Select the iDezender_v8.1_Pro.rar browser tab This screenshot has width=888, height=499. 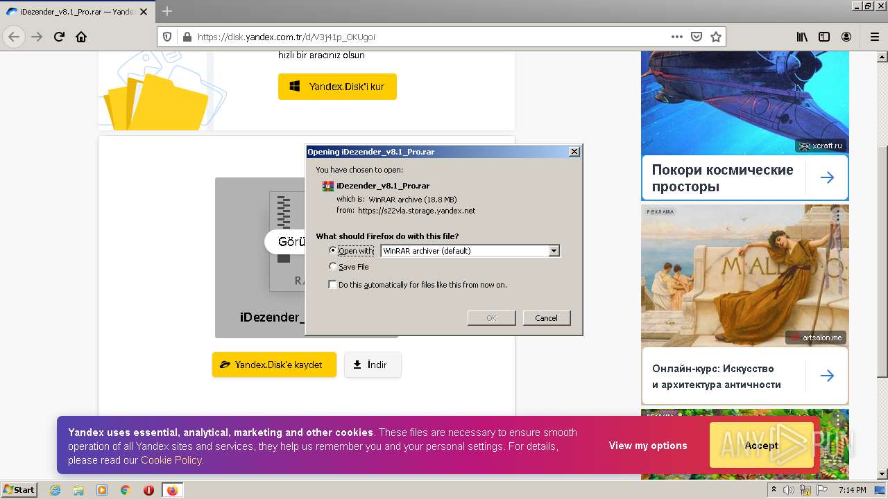[x=78, y=11]
